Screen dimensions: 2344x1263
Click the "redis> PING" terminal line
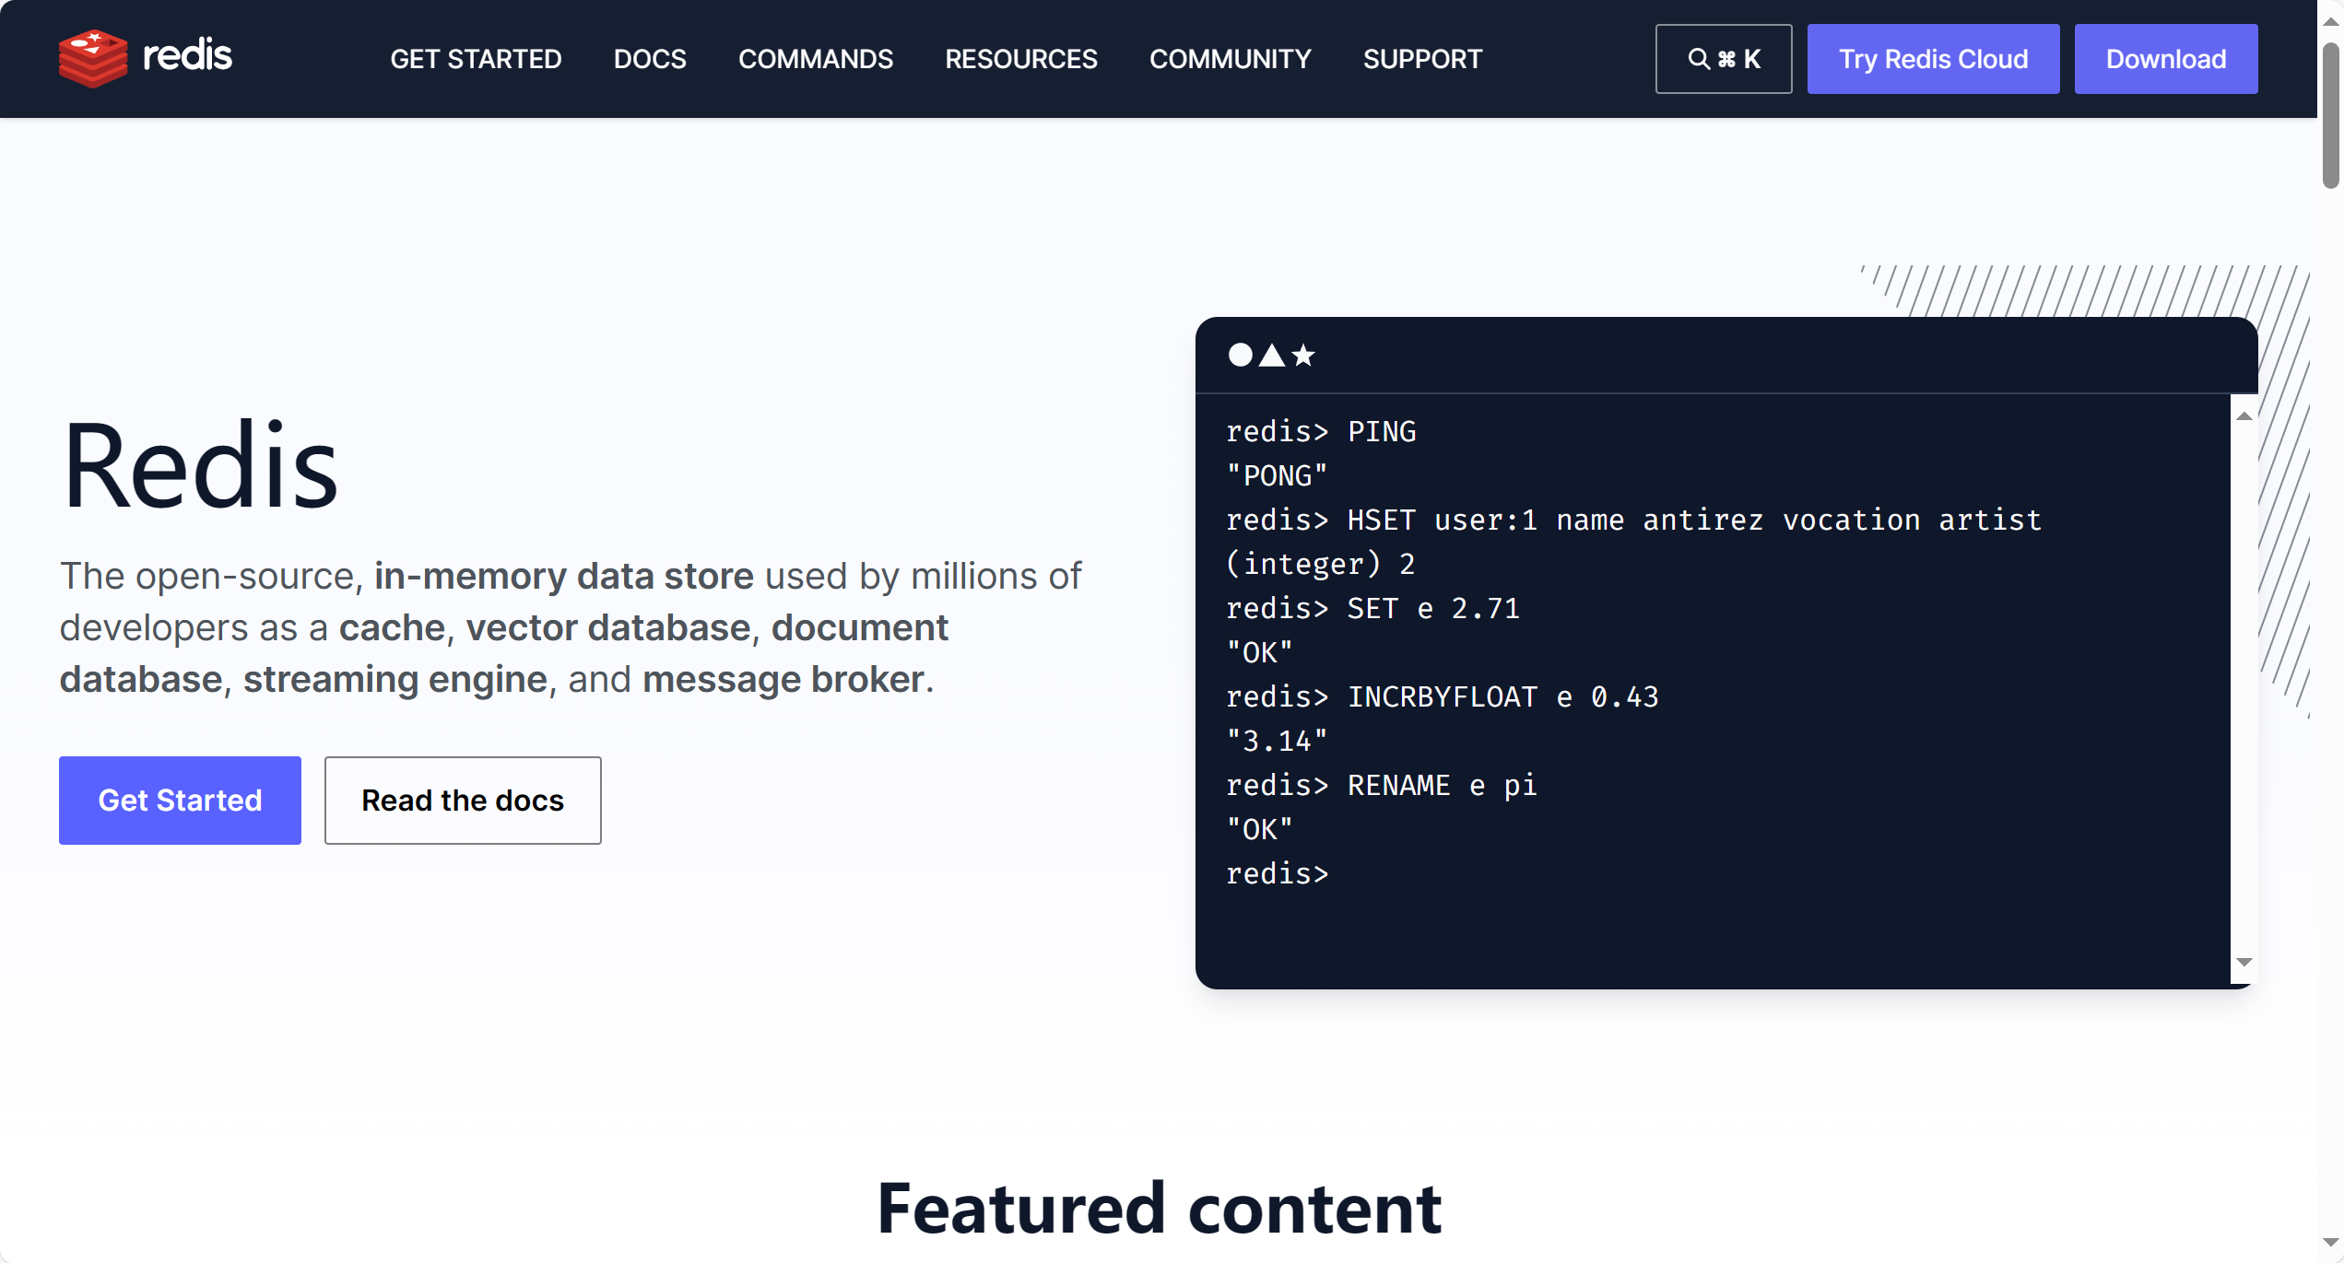click(1321, 431)
